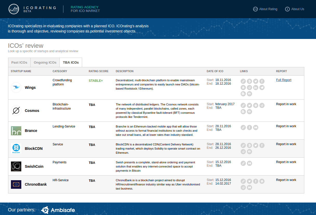Open the SwishCoin Medium icon
This screenshot has height=215, width=316.
249,163
